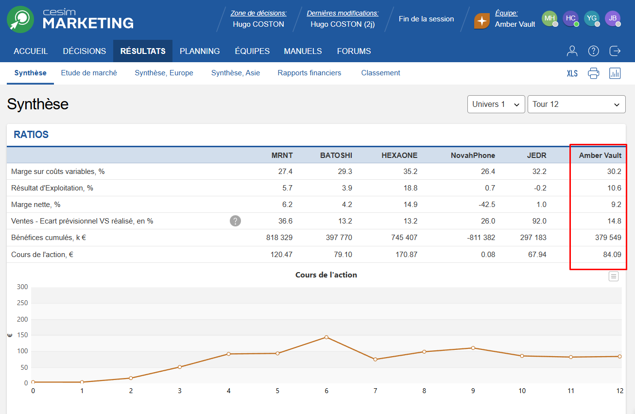The image size is (635, 414).
Task: Click the logout icon
Action: [x=615, y=51]
